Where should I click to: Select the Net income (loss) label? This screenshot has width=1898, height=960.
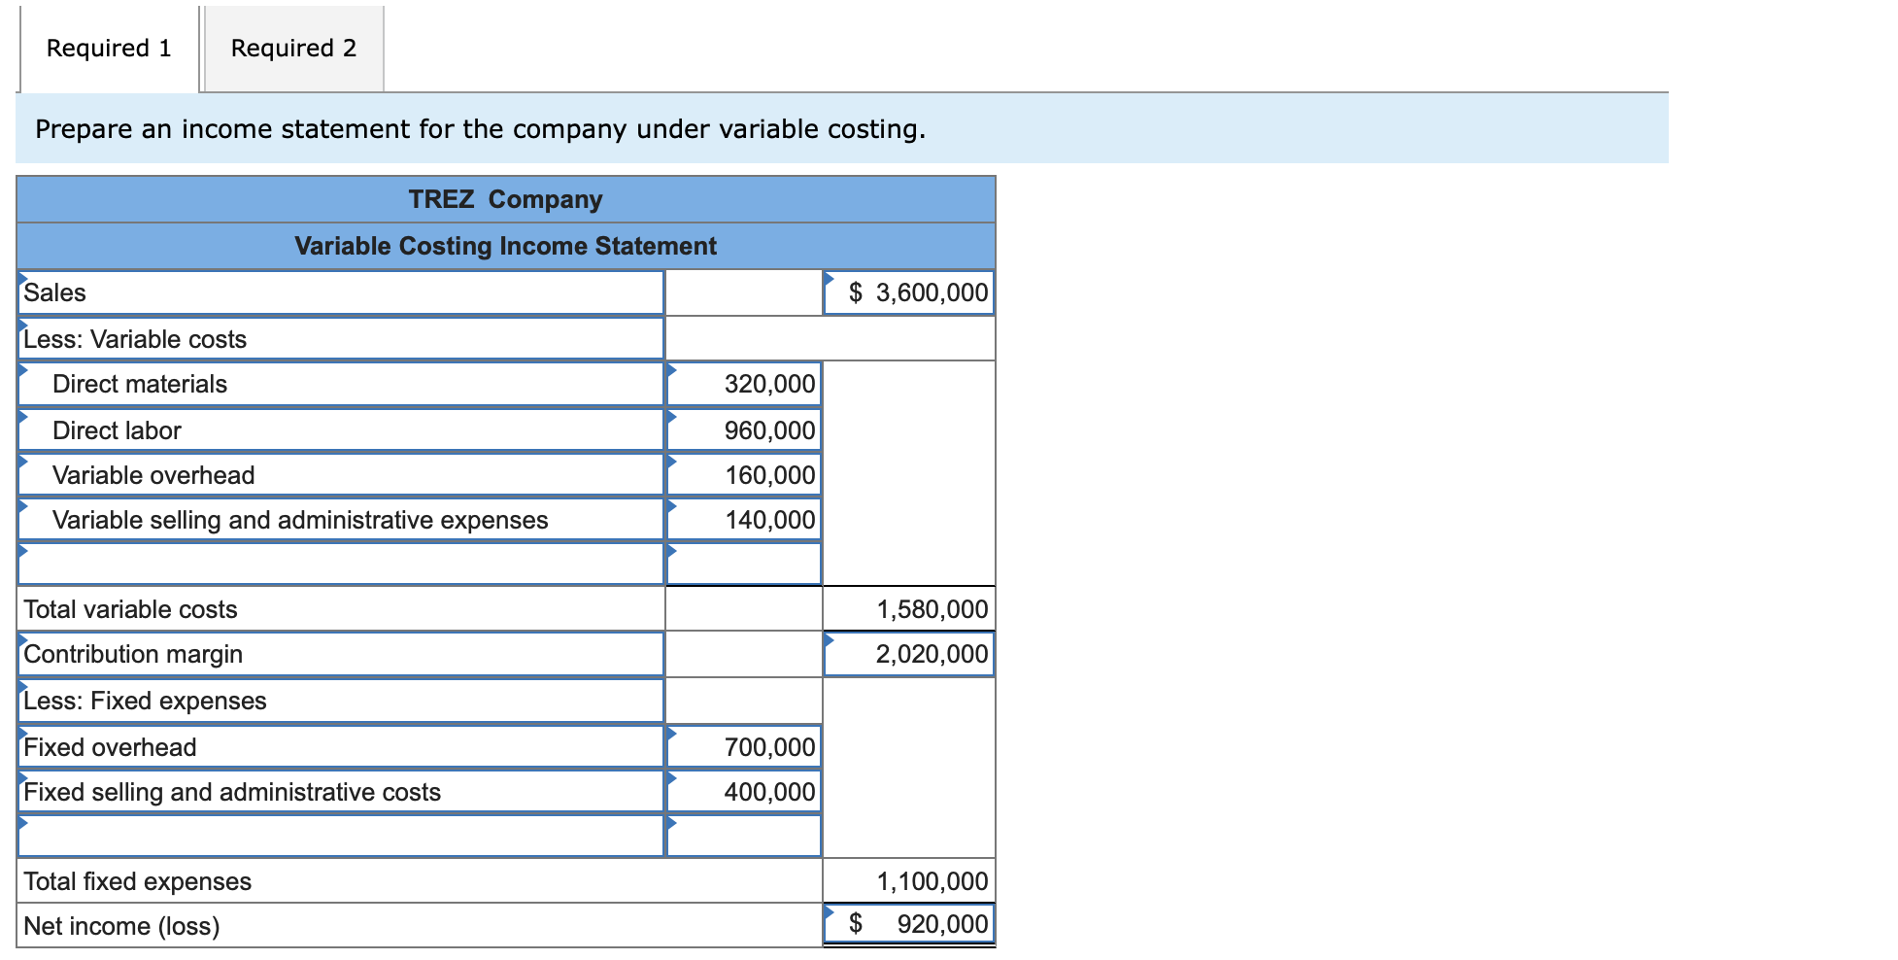(121, 926)
